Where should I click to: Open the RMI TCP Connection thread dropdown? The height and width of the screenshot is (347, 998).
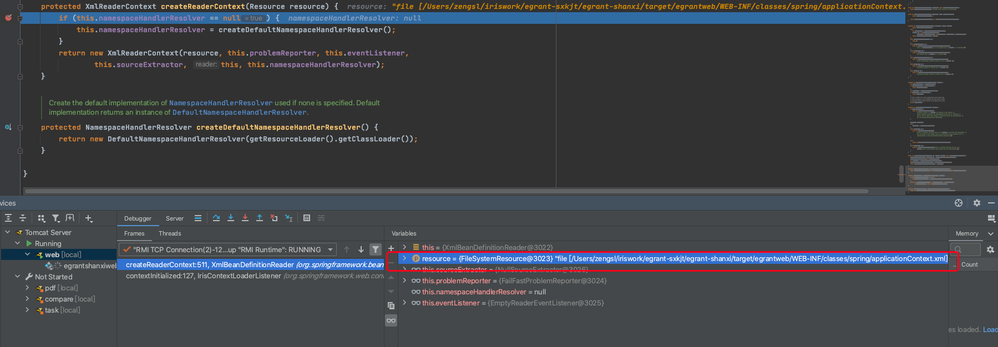tap(331, 249)
